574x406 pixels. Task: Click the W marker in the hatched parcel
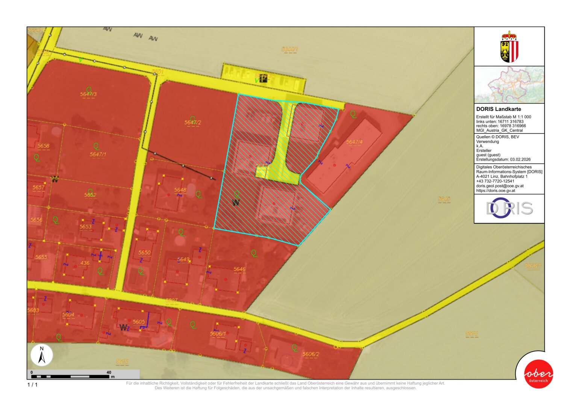(x=236, y=203)
